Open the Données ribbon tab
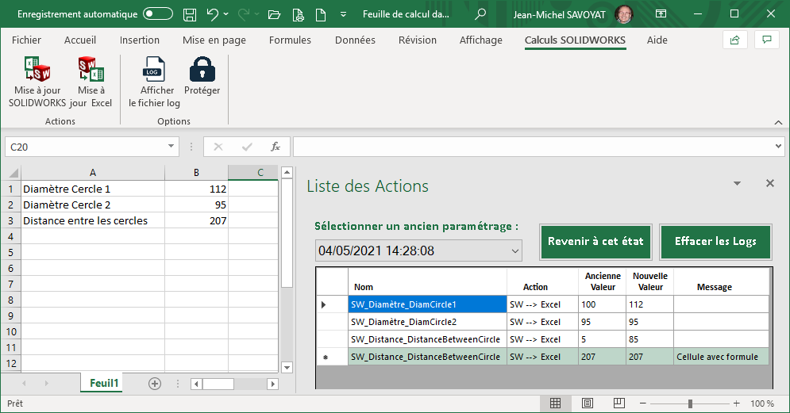This screenshot has width=790, height=413. coord(355,40)
